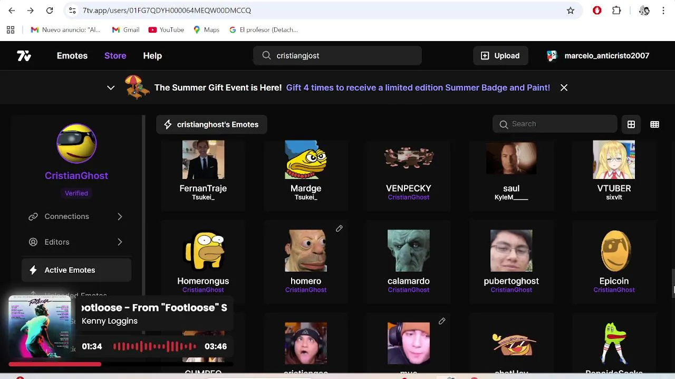This screenshot has height=379, width=675.
Task: Dismiss the Summer Gift Event banner
Action: tap(564, 88)
